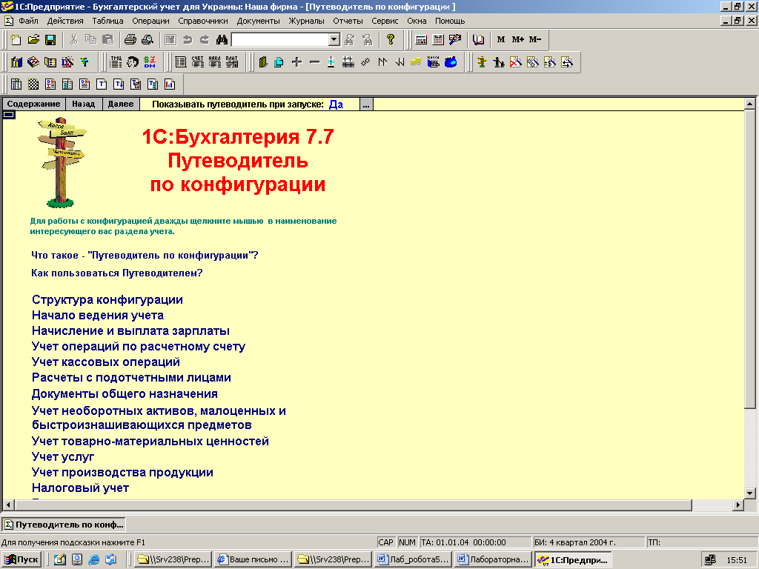Viewport: 759px width, 569px height.
Task: Click the M+ memory add button
Action: (x=518, y=40)
